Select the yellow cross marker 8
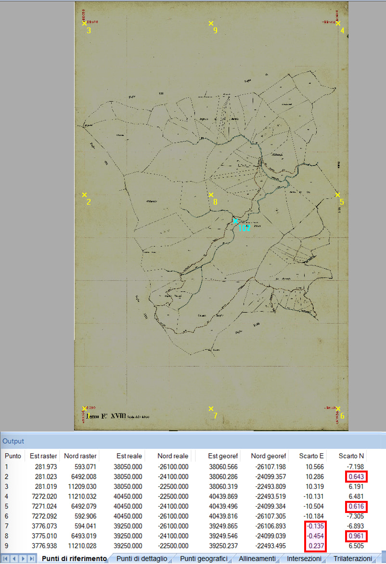The image size is (386, 564). click(x=211, y=195)
